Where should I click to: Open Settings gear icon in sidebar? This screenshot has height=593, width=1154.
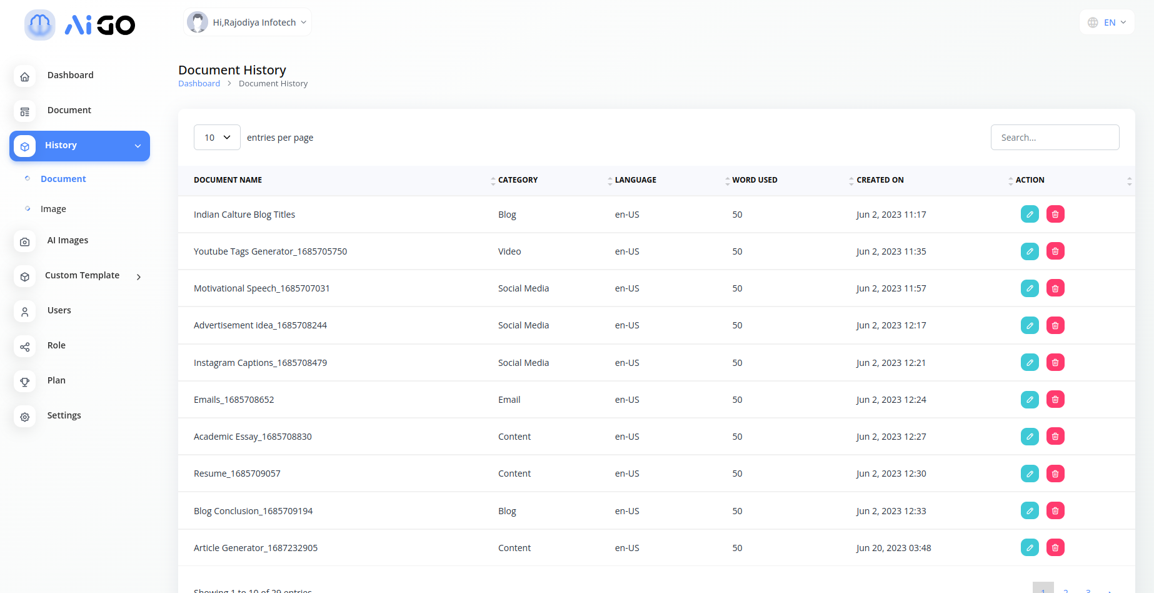[x=25, y=417]
